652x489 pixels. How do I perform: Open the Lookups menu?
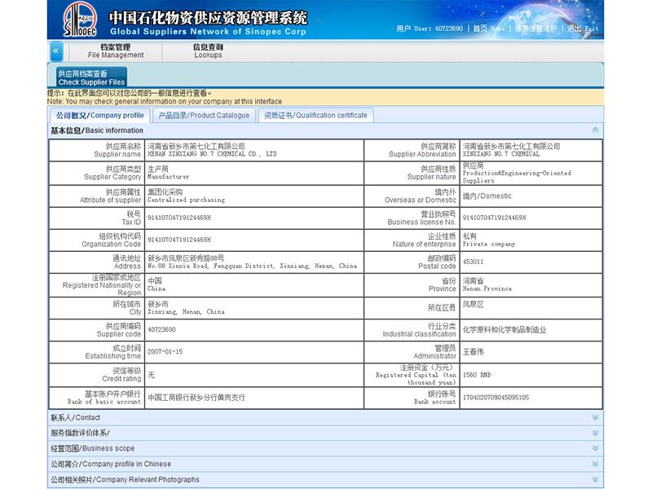pyautogui.click(x=208, y=51)
